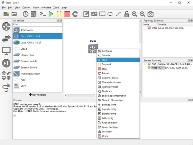Open the Annotate menu
Viewport: 193px width, 145px height.
click(x=46, y=8)
